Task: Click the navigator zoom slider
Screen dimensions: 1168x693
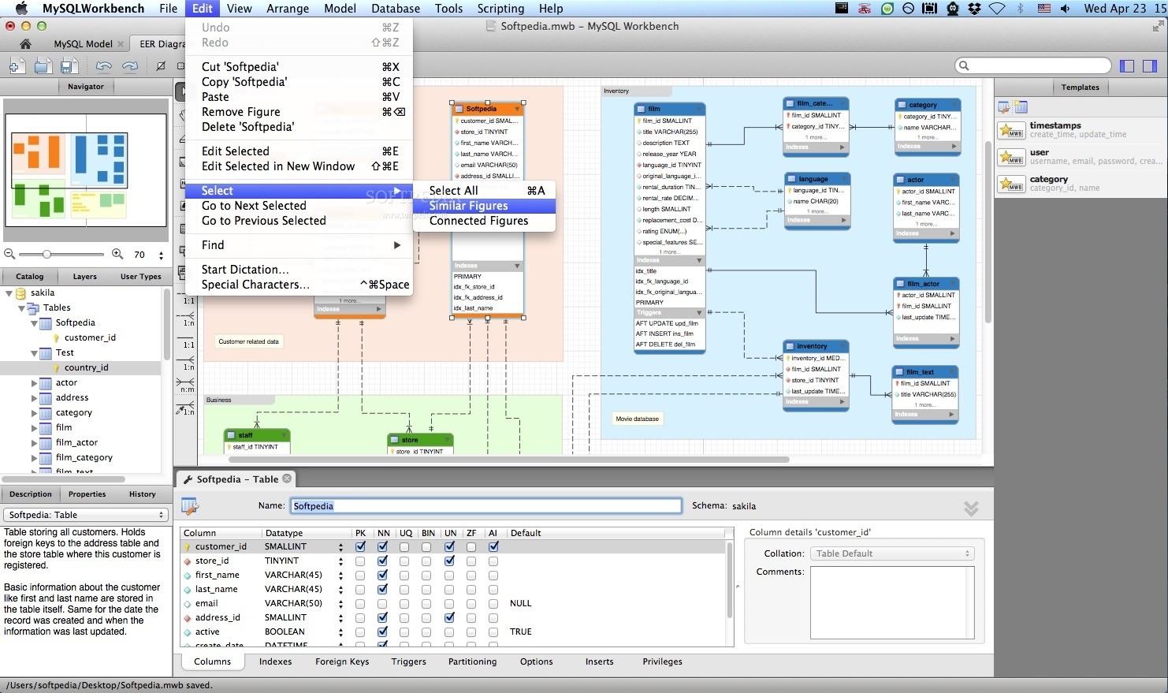Action: click(x=47, y=254)
